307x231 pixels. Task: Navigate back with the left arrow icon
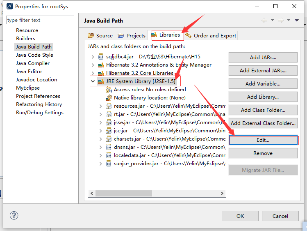point(264,20)
